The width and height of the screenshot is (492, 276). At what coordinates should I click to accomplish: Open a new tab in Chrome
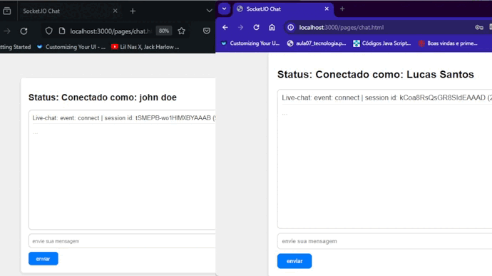342,9
